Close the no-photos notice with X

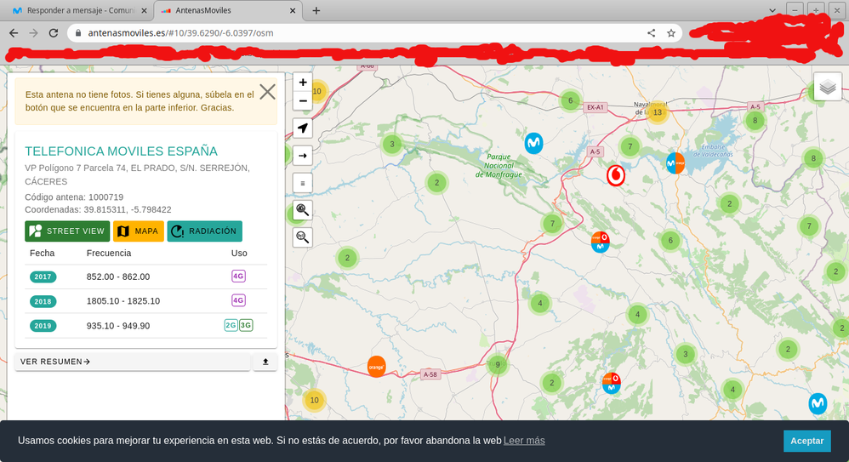(267, 92)
